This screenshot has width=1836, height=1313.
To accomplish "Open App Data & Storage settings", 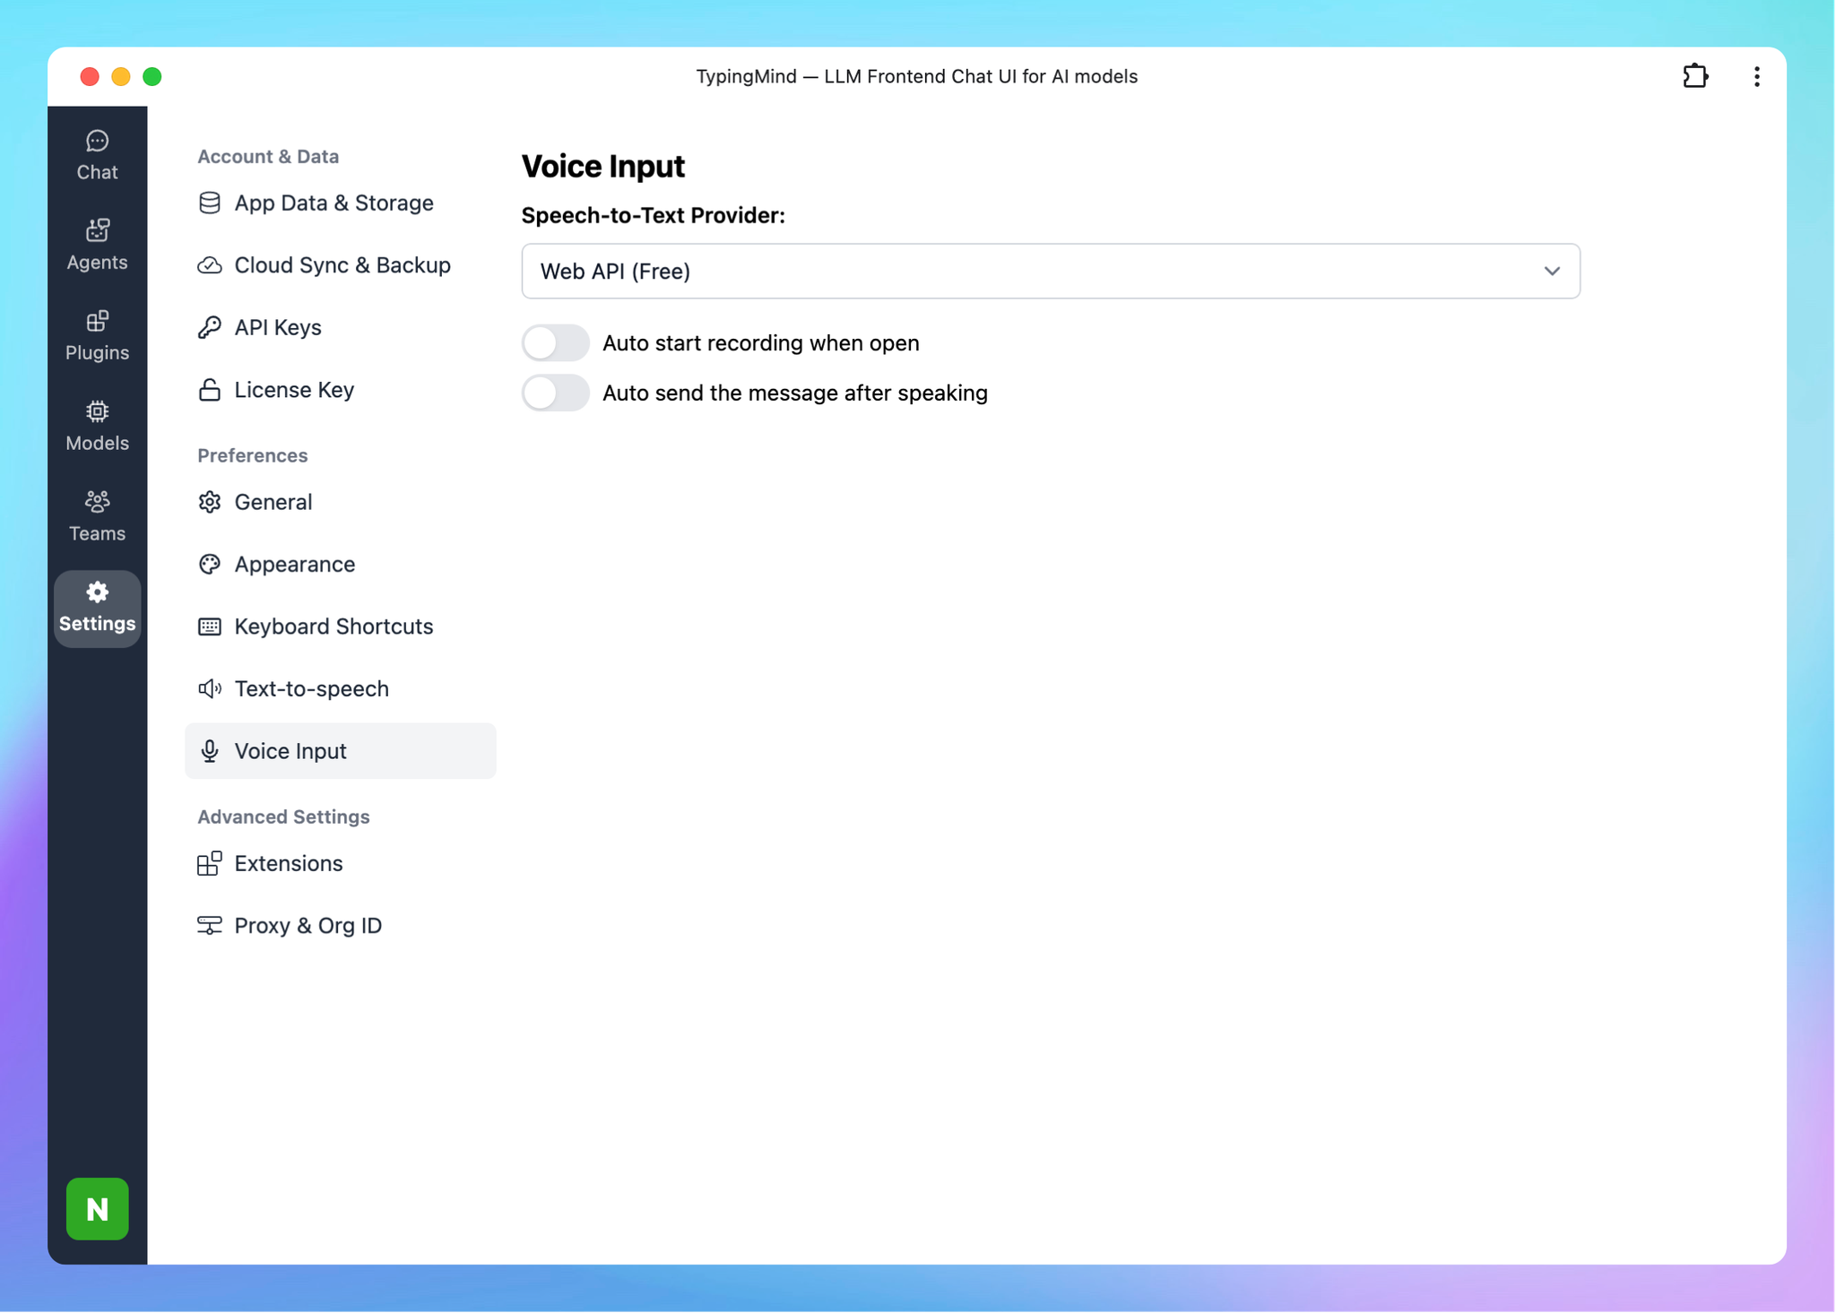I will (x=340, y=203).
